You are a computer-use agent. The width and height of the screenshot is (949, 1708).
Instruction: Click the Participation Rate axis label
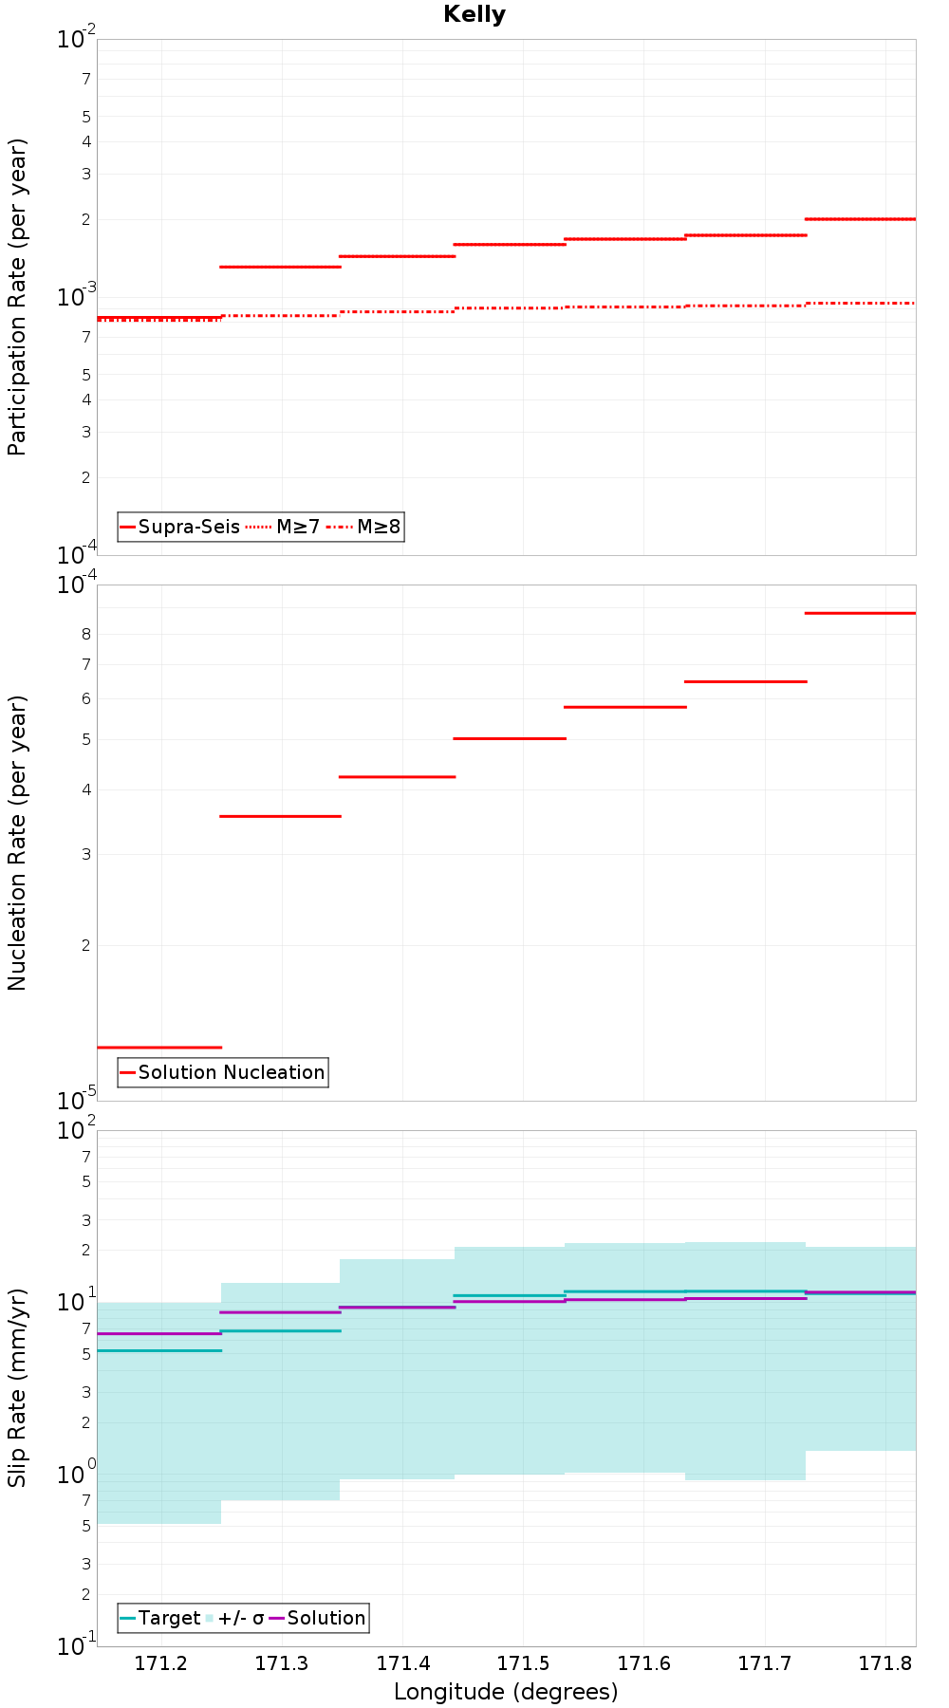pos(17,297)
